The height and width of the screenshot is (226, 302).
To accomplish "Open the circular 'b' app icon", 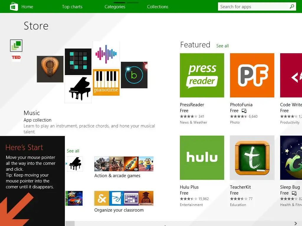I will pos(134,75).
